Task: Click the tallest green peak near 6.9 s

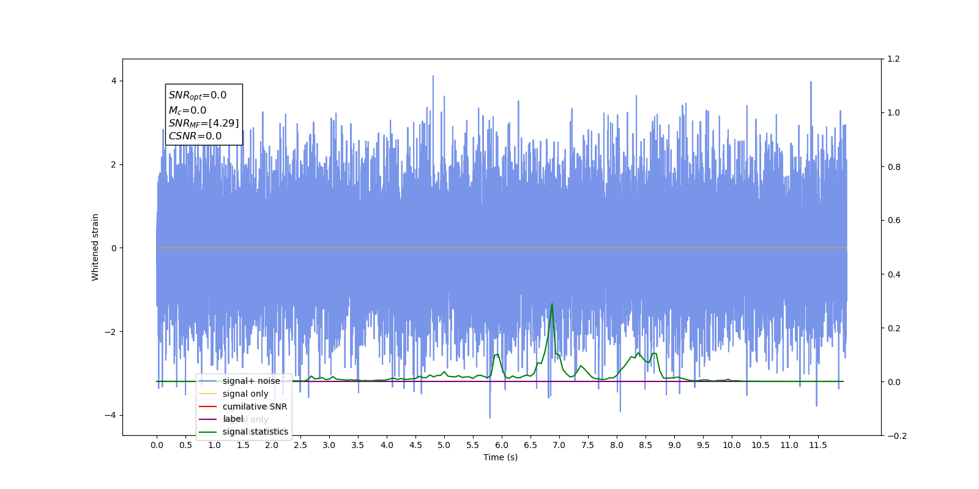Action: click(552, 304)
